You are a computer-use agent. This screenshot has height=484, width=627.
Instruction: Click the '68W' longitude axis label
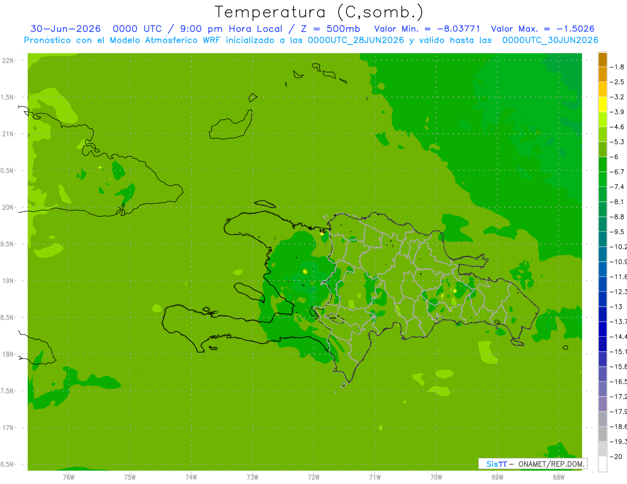click(559, 477)
